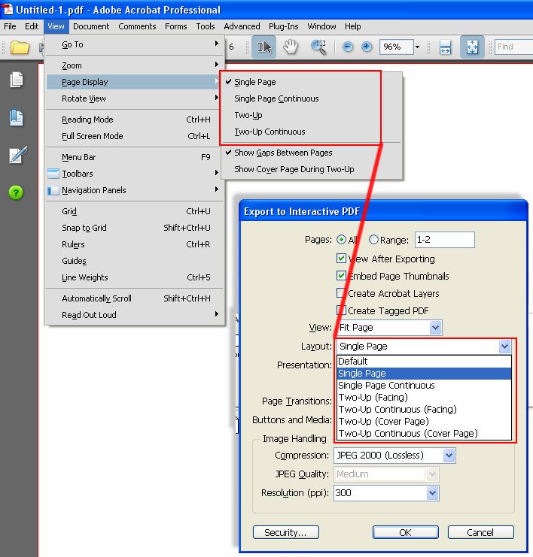Choose Full Screen Mode menu item
The image size is (533, 557).
click(135, 136)
